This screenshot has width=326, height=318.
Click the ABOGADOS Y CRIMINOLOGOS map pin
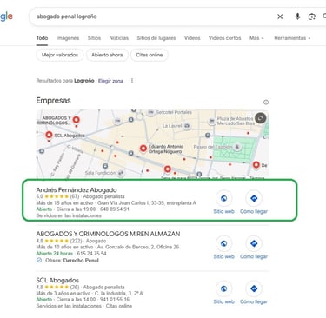point(77,120)
